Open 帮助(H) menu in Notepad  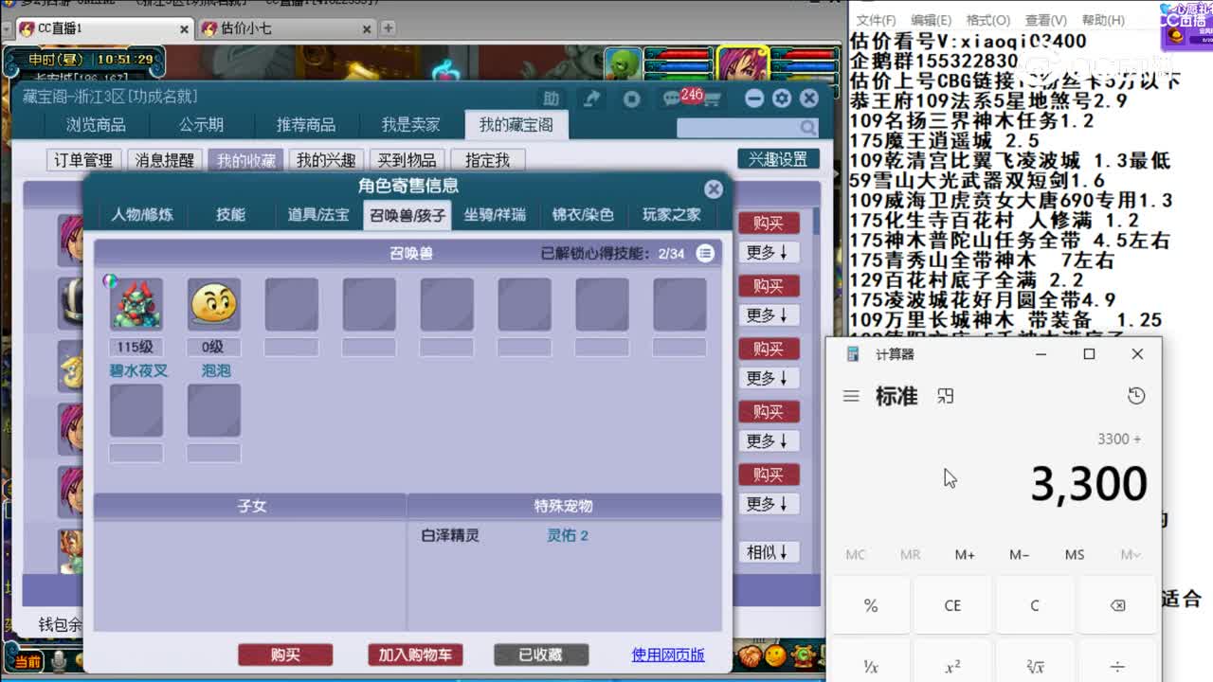click(x=1102, y=20)
